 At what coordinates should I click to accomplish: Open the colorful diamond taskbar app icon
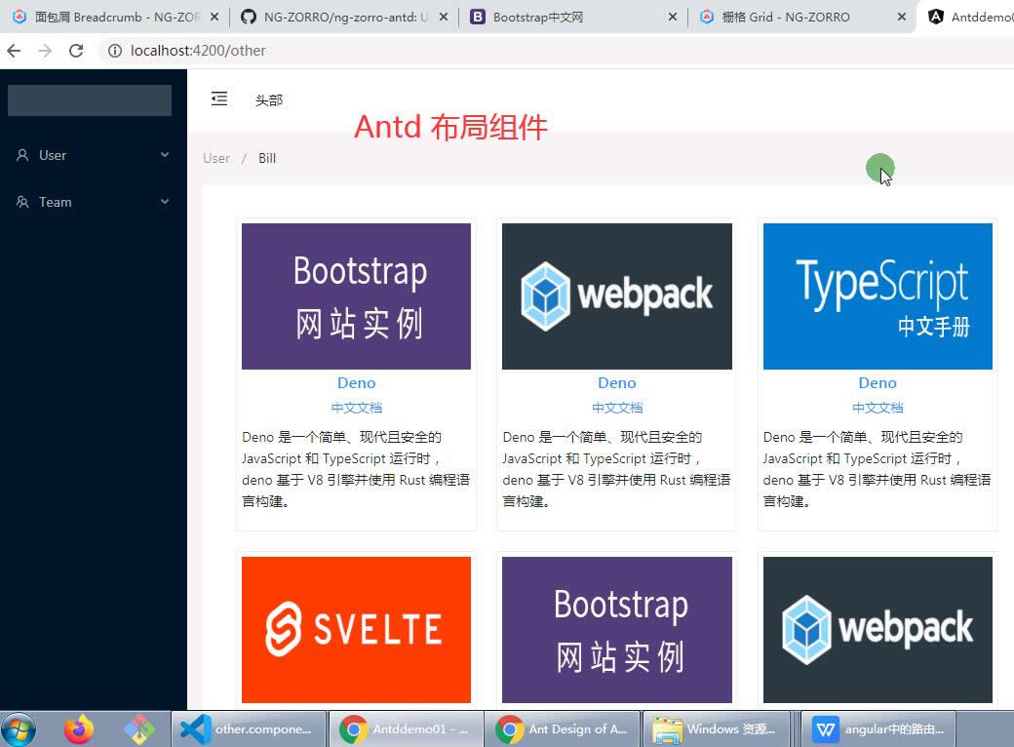(139, 729)
